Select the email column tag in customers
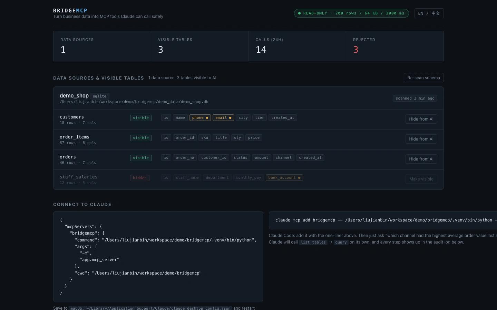This screenshot has height=310, width=497. coord(223,118)
